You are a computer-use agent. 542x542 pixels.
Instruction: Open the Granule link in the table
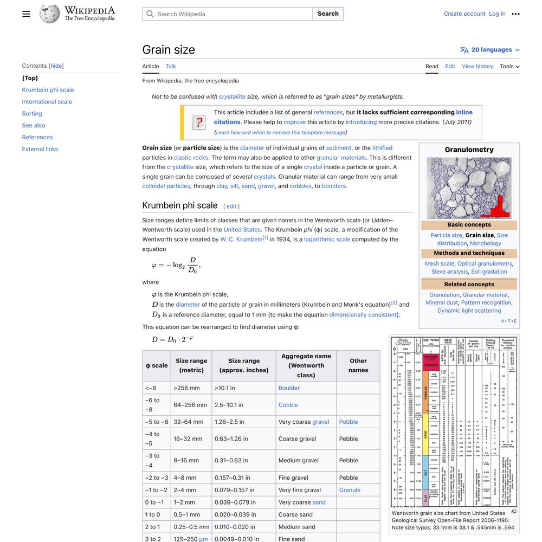click(350, 490)
